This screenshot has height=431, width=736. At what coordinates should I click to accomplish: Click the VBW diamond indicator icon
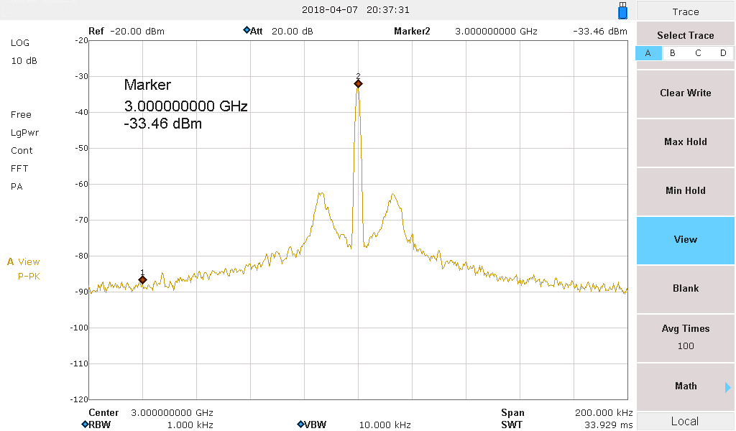point(300,425)
